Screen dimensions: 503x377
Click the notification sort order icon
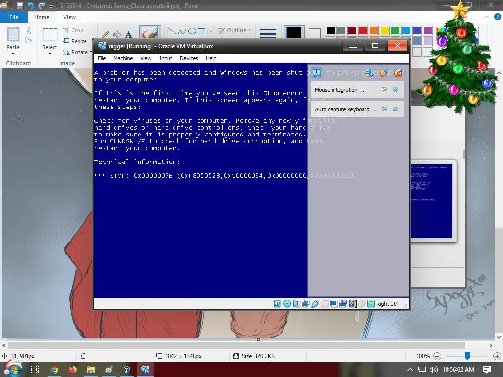[x=369, y=73]
